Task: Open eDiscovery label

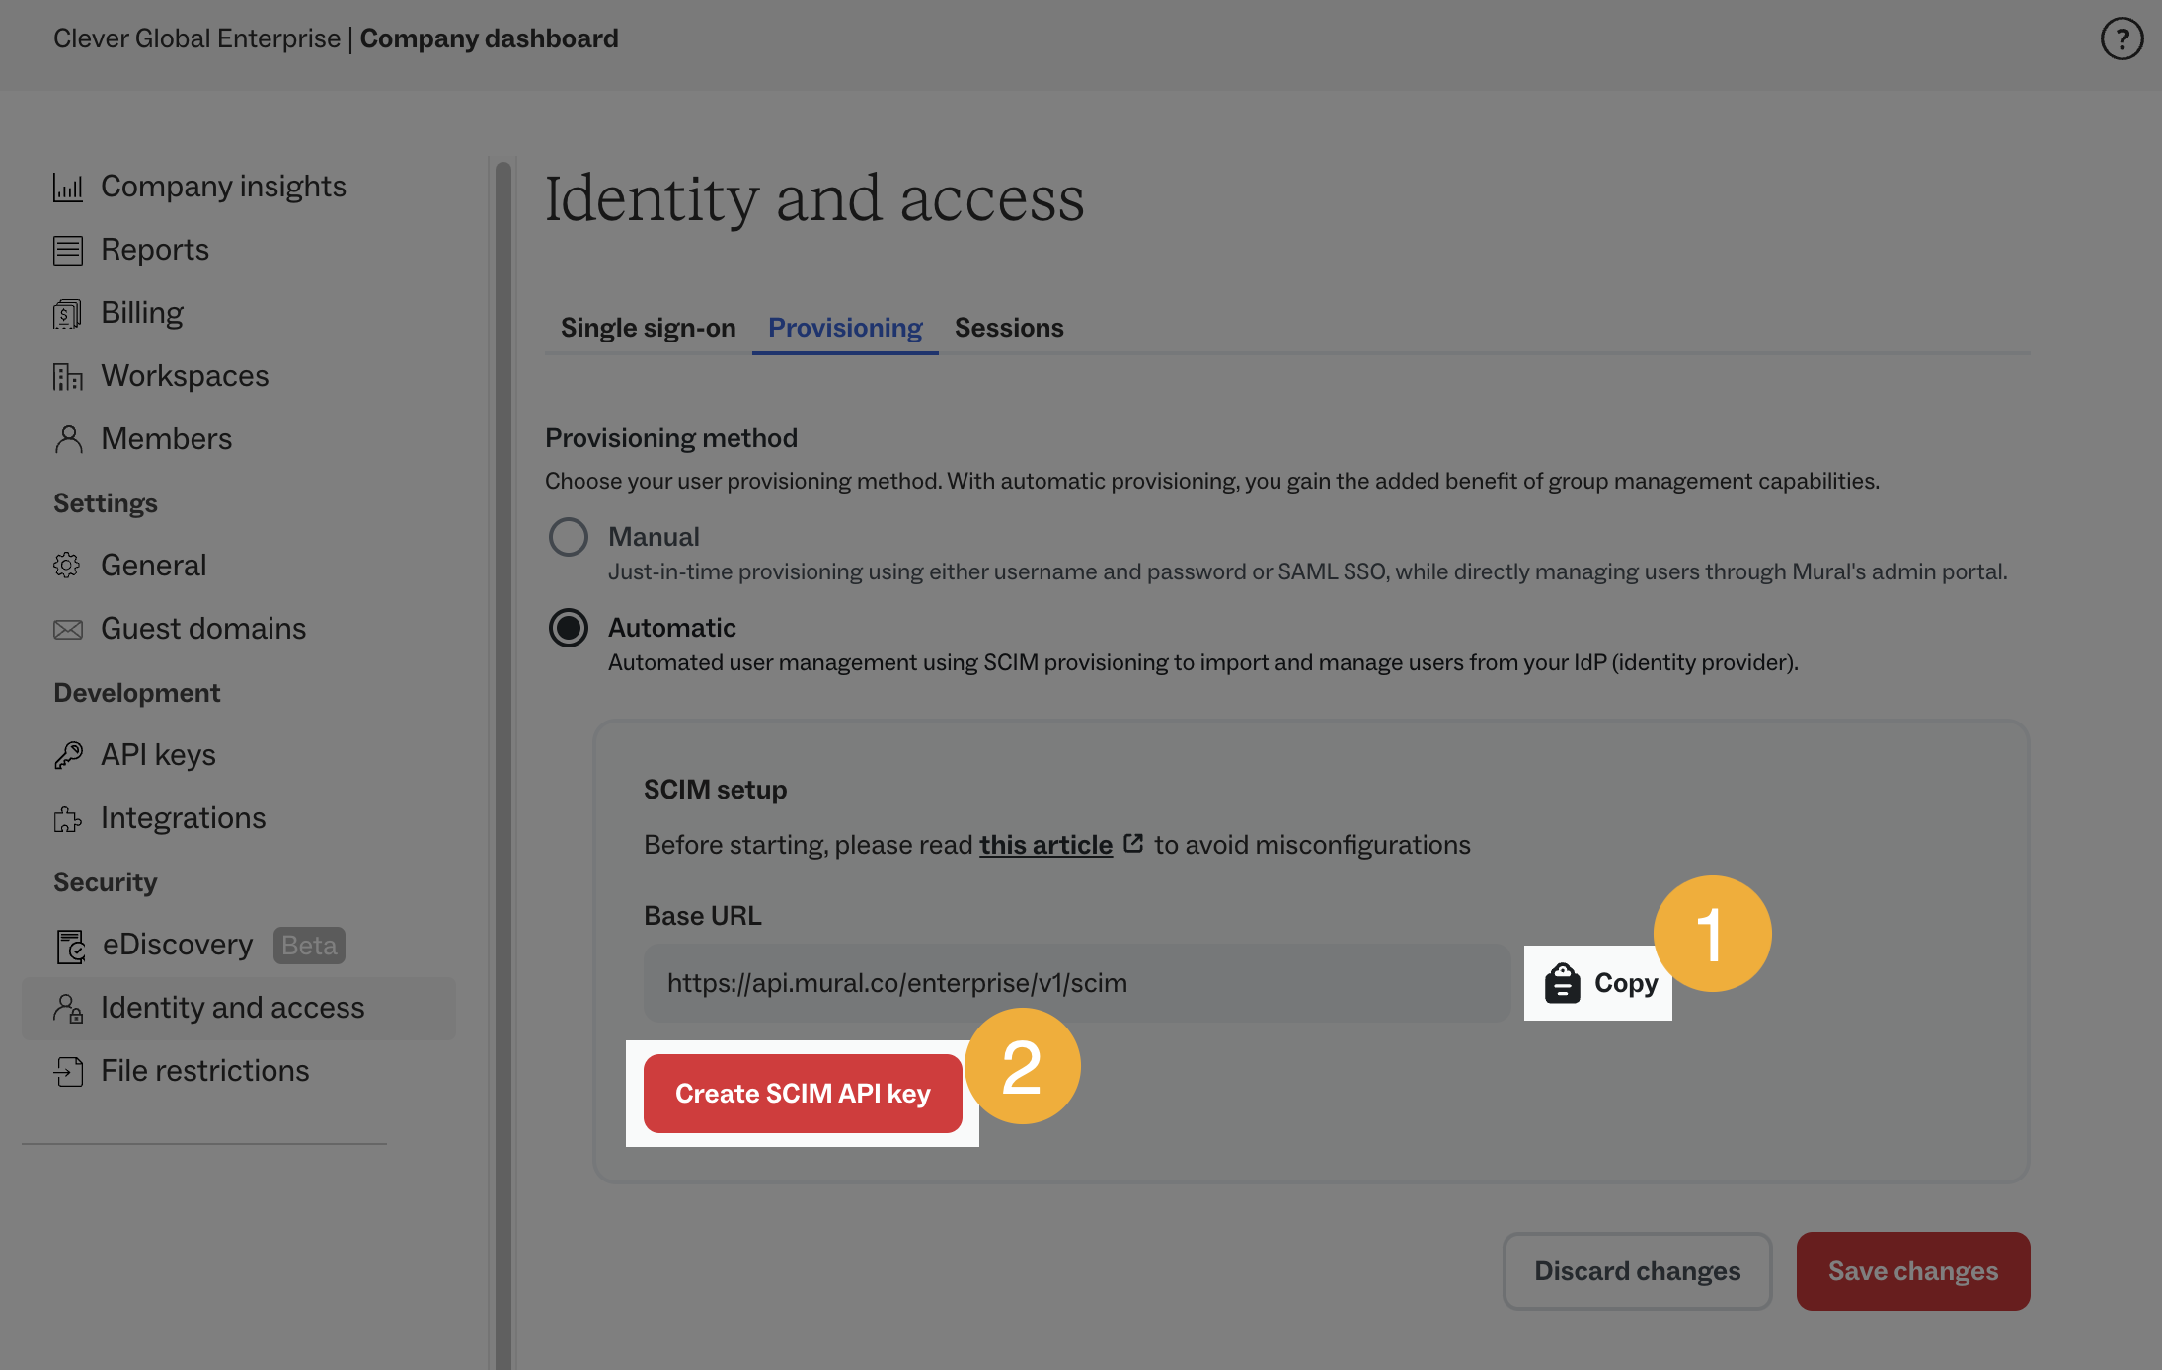Action: click(178, 945)
